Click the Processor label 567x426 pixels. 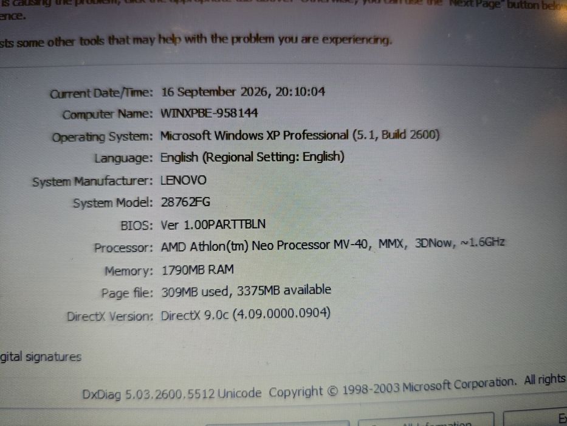123,248
